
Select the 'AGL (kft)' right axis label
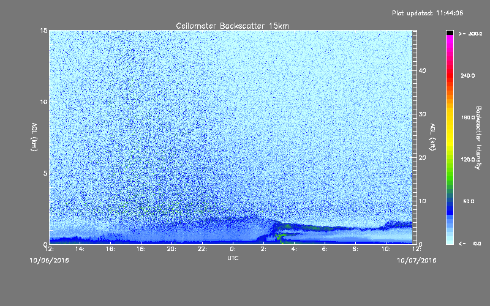tap(432, 136)
